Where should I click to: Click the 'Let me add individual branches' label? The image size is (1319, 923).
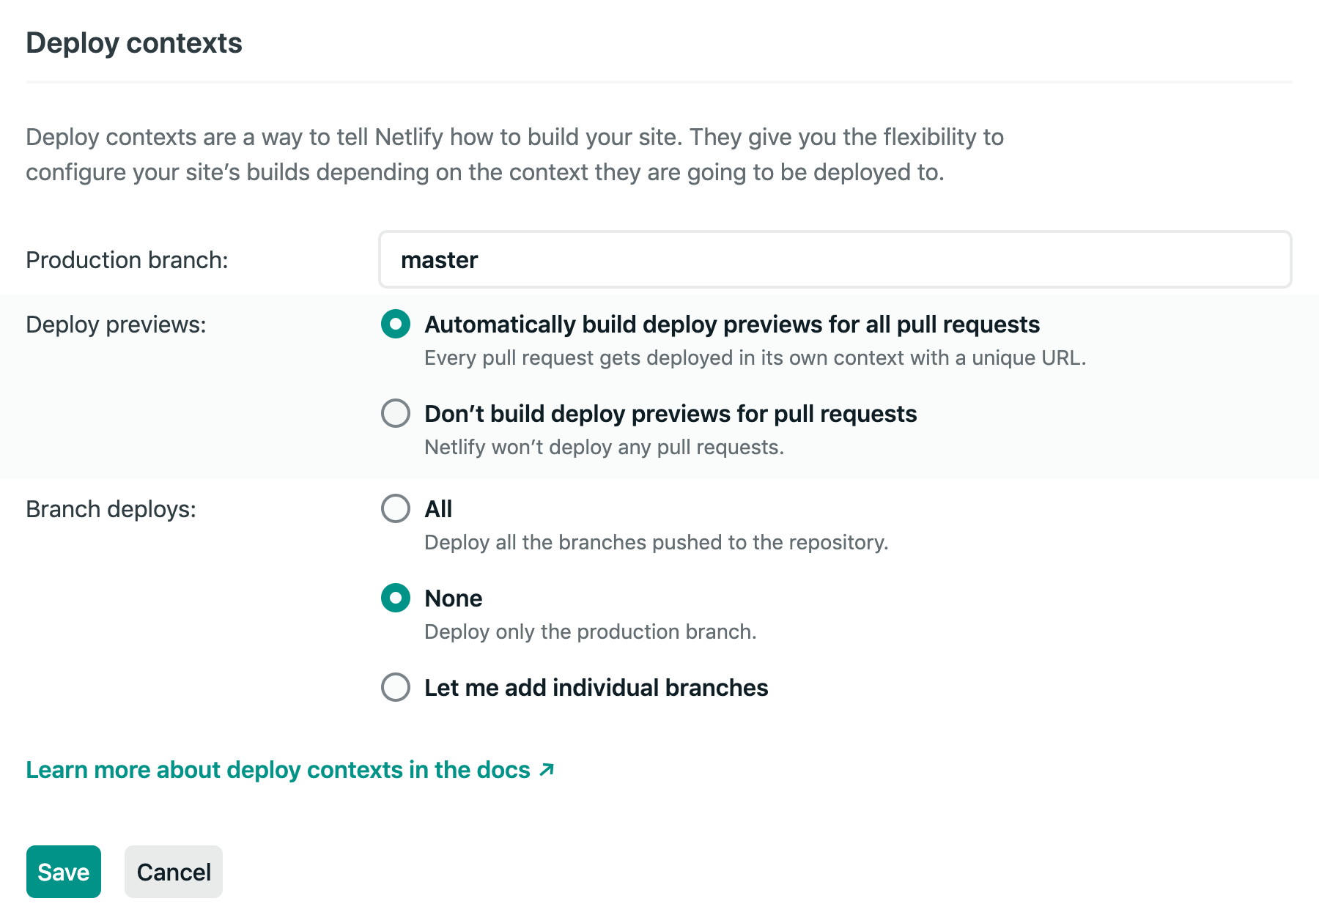(x=596, y=688)
